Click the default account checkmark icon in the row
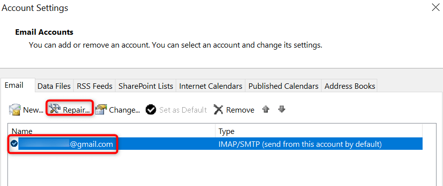Screen dimensions: 443x186 (14, 144)
